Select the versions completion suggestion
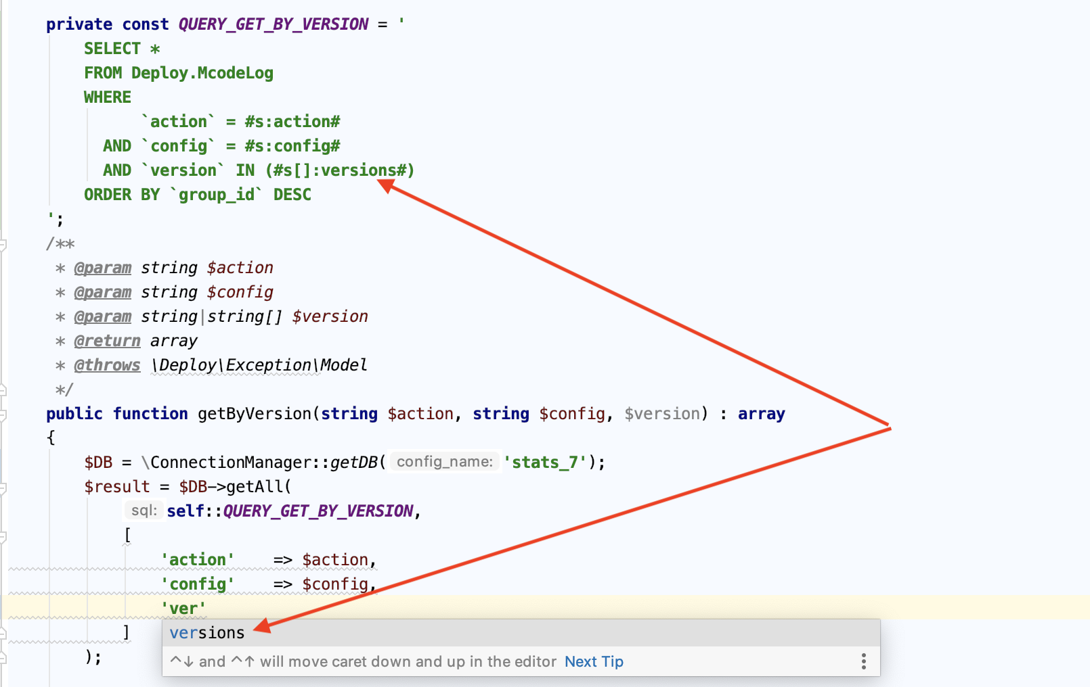 (x=206, y=633)
